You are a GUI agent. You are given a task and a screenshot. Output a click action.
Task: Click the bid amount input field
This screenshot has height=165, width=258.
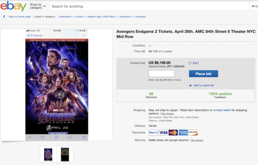coord(161,73)
